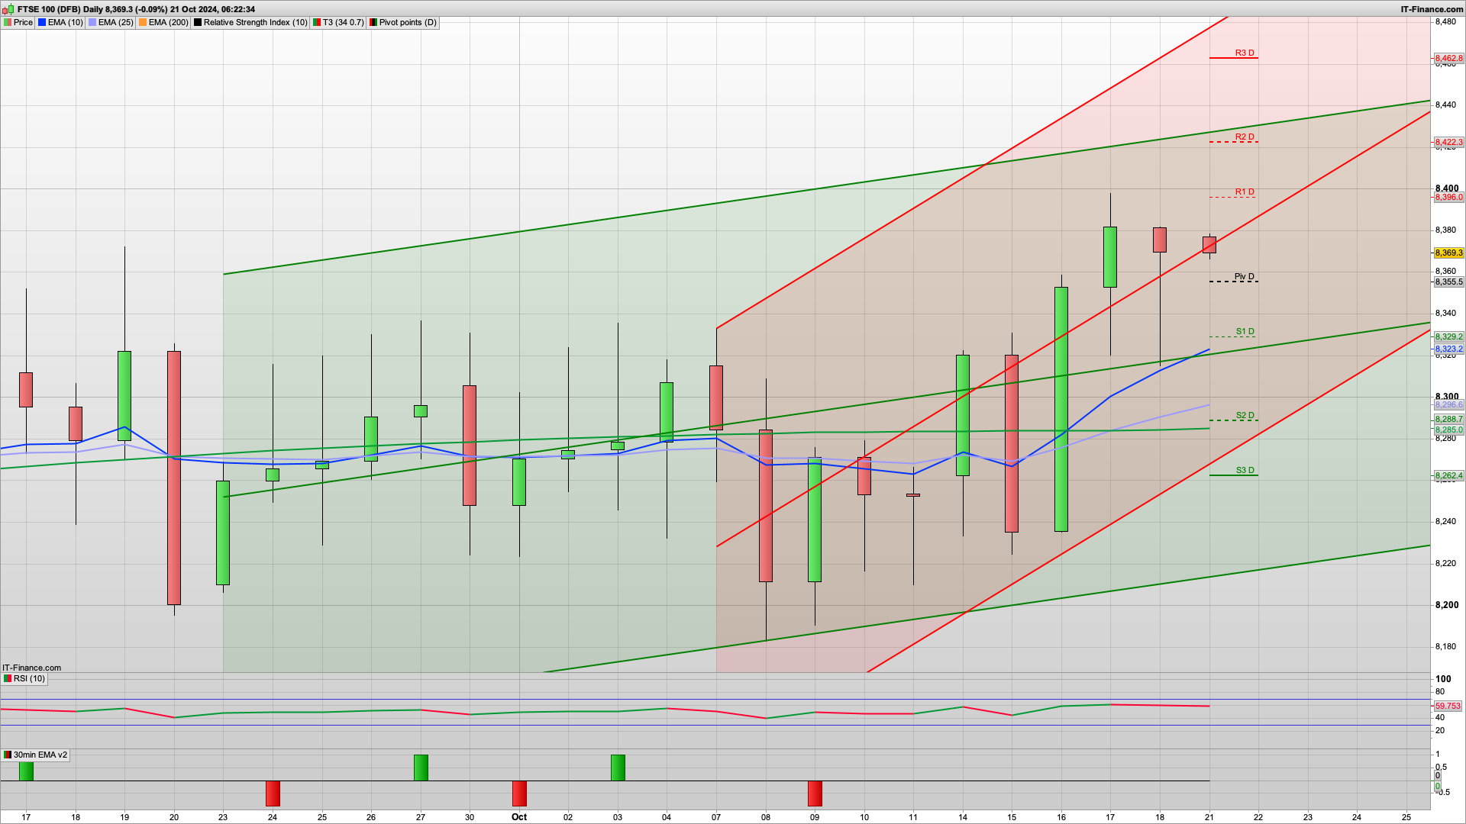Click the 8,400 level on price axis

pos(1447,188)
